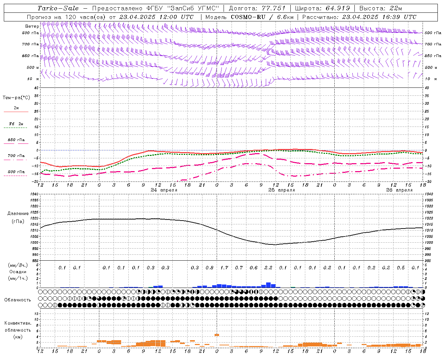
Task: Select the '(мм/1ч.)' precipitation unit label
Action: [x=18, y=278]
